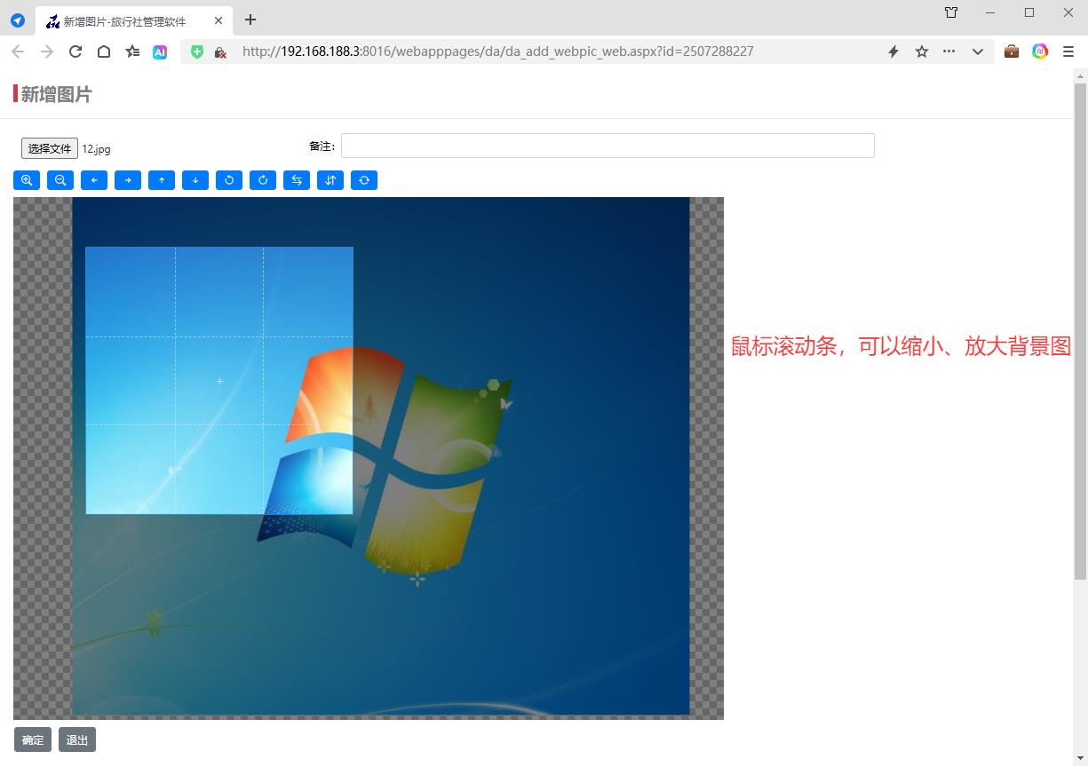
Task: Click the 12.jpg file name text
Action: (x=97, y=149)
